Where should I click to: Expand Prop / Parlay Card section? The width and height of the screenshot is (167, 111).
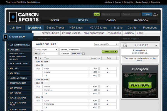pos(19,64)
